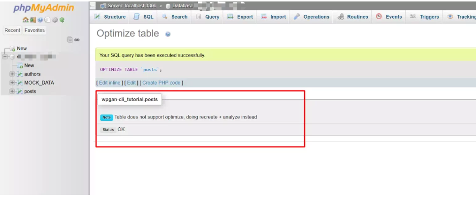The image size is (476, 197).
Task: Go to the Operations tab
Action: 312,17
